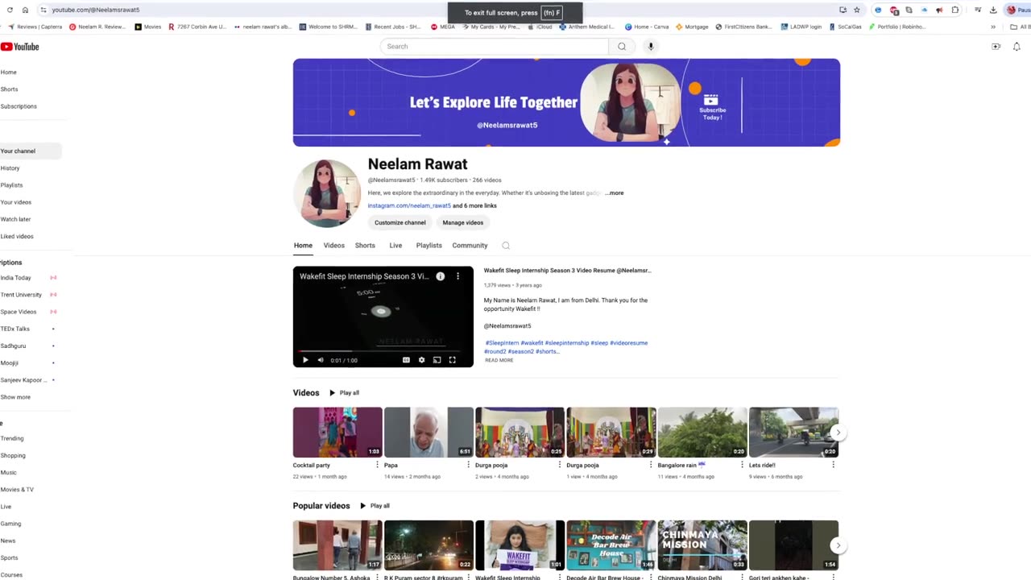
Task: Start voice search with the microphone icon
Action: pos(651,47)
